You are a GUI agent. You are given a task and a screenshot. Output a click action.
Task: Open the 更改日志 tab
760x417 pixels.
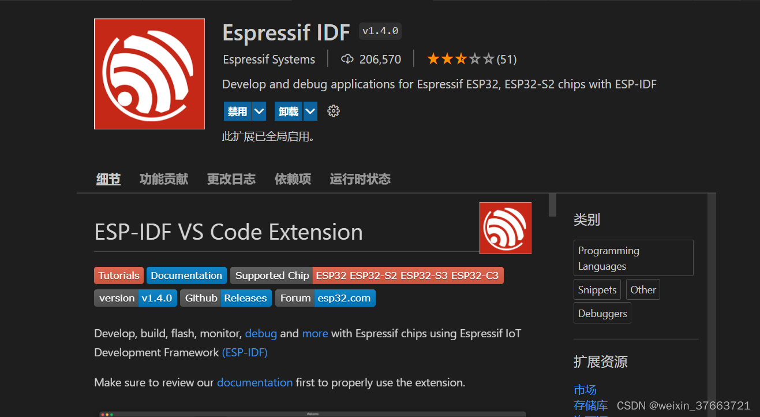pyautogui.click(x=231, y=179)
